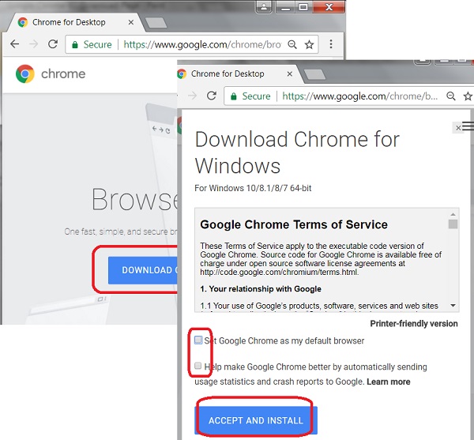
Task: Close the front window's Chrome for Desktop tab
Action: pos(290,73)
